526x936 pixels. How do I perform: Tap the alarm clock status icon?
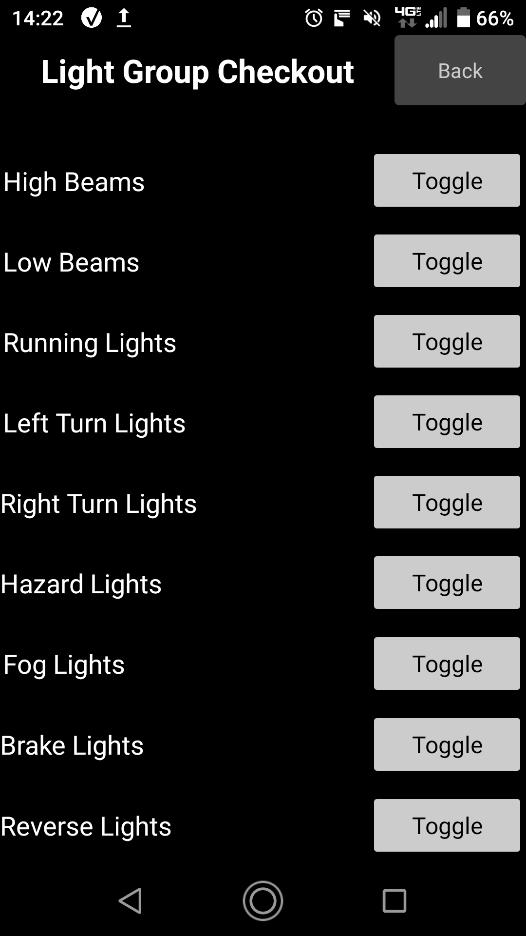pos(314,19)
